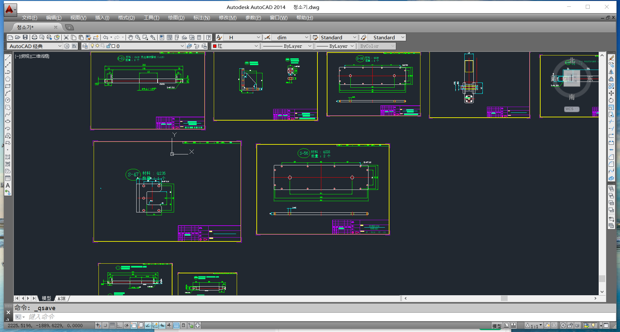Image resolution: width=620 pixels, height=332 pixels.
Task: Click the Help question mark icon
Action: pos(209,37)
